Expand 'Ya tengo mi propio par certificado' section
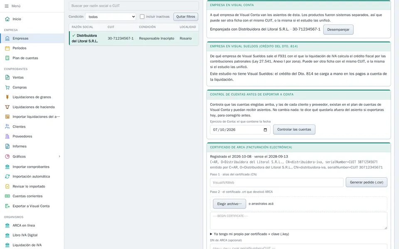The height and width of the screenshot is (249, 399). tap(249, 234)
